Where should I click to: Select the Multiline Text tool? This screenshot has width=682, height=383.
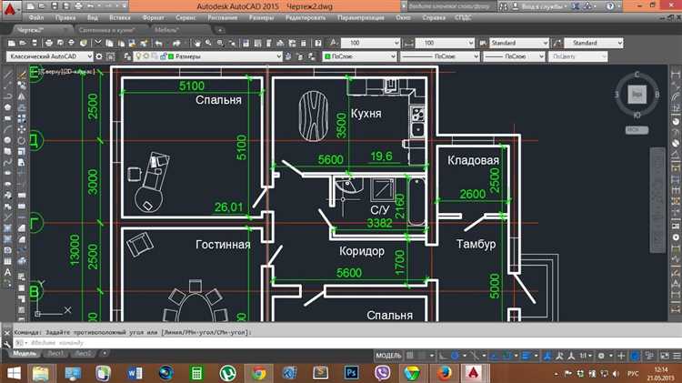coord(8,272)
